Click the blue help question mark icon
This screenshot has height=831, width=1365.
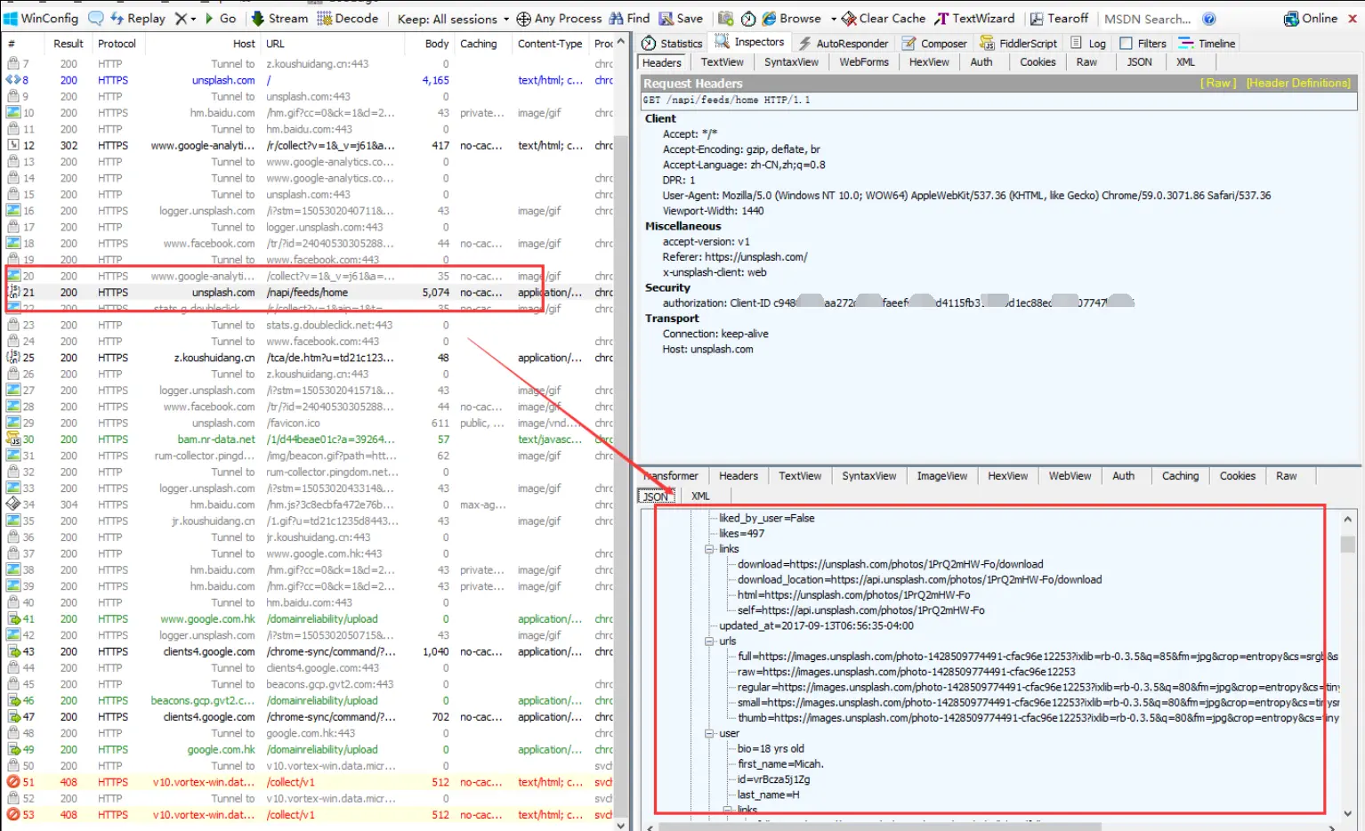point(1209,19)
